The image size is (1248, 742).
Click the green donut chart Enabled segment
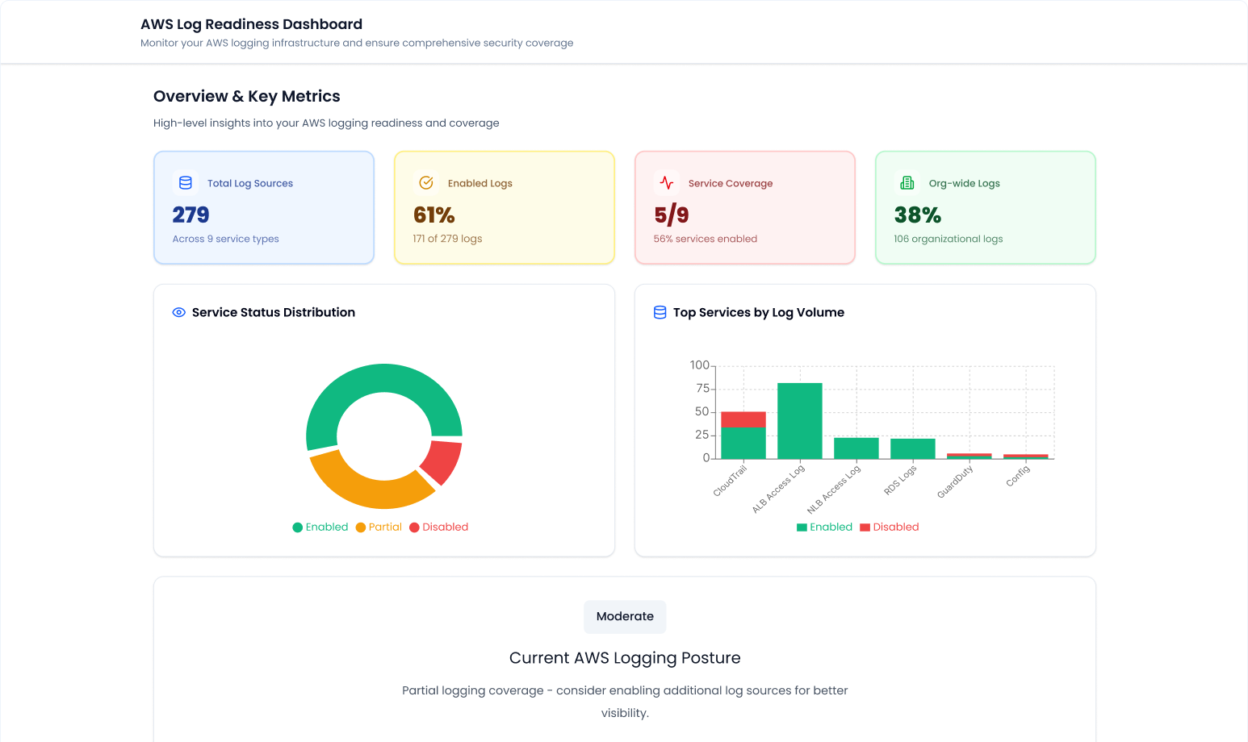click(384, 377)
